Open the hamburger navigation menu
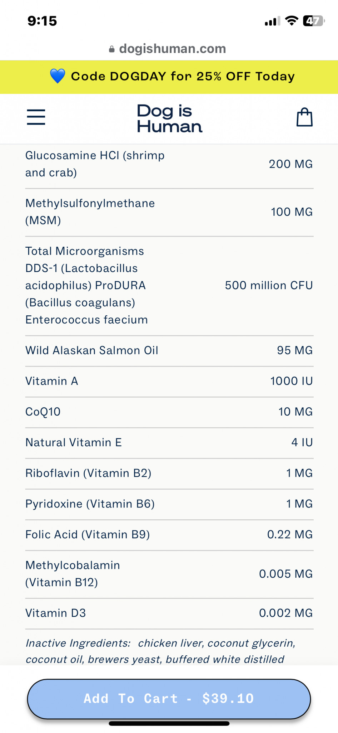This screenshot has height=733, width=338. point(36,117)
